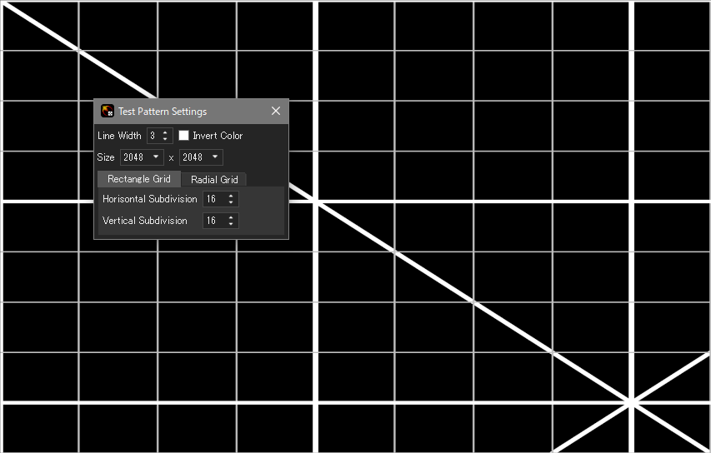
Task: Click the Vertical Subdivision label
Action: (x=145, y=221)
